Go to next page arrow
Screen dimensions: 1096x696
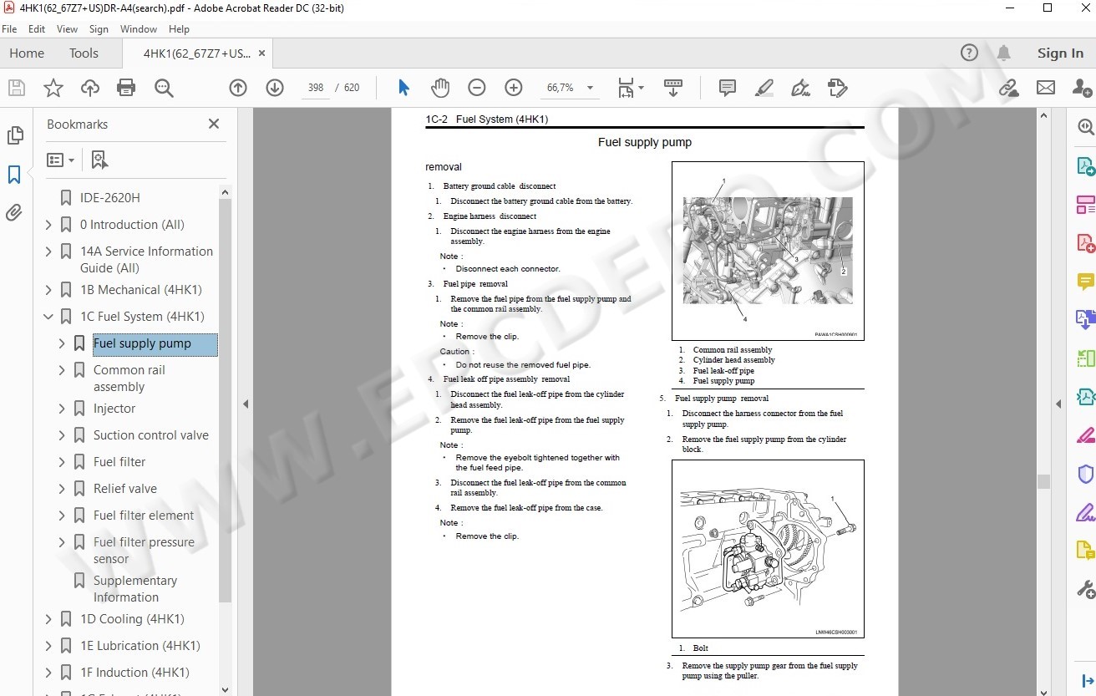pos(275,88)
